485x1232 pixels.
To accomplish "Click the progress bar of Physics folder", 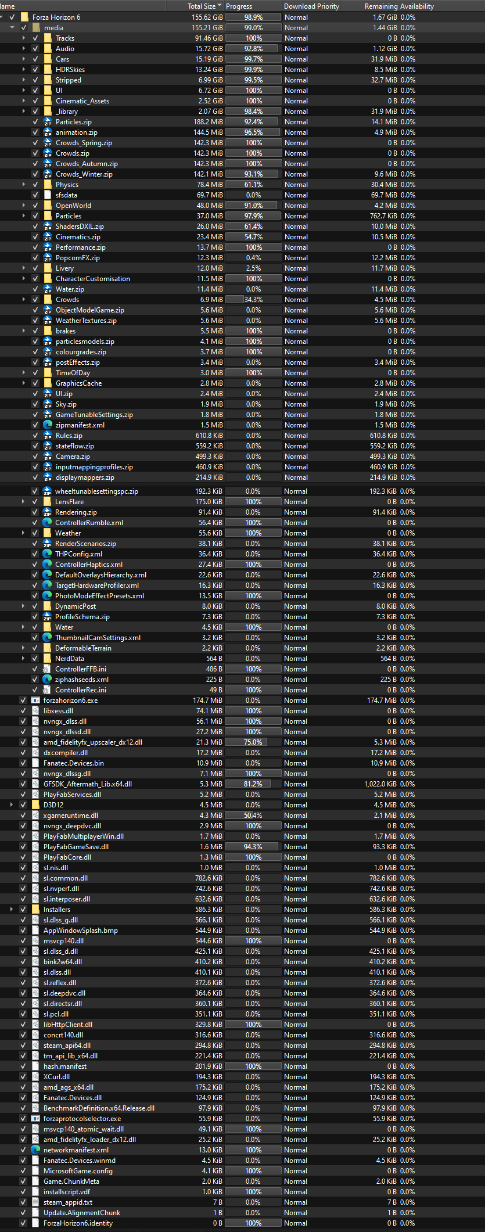I will tap(253, 185).
